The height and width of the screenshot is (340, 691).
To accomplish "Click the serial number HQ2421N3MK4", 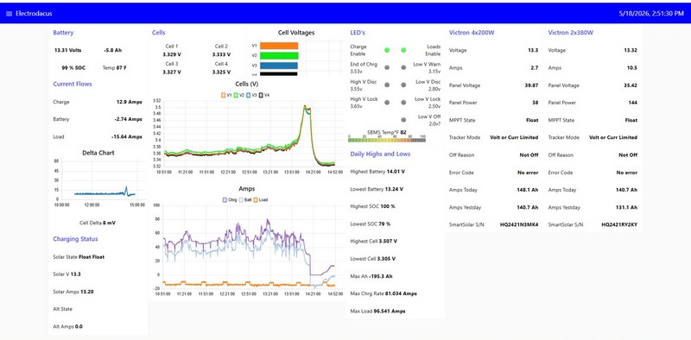I will coord(519,224).
